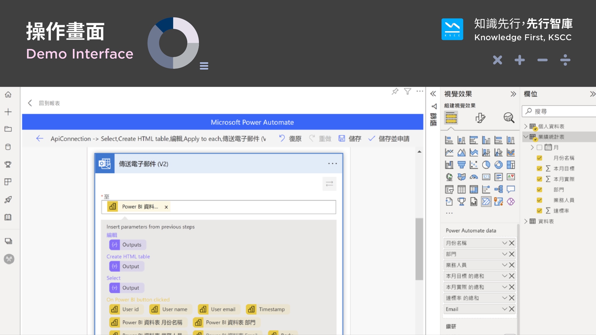Open dropdown for 業務人員 data field
596x335 pixels.
tap(504, 265)
